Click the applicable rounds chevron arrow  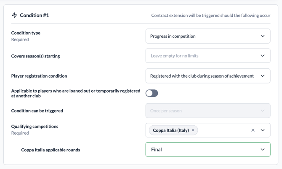click(263, 150)
